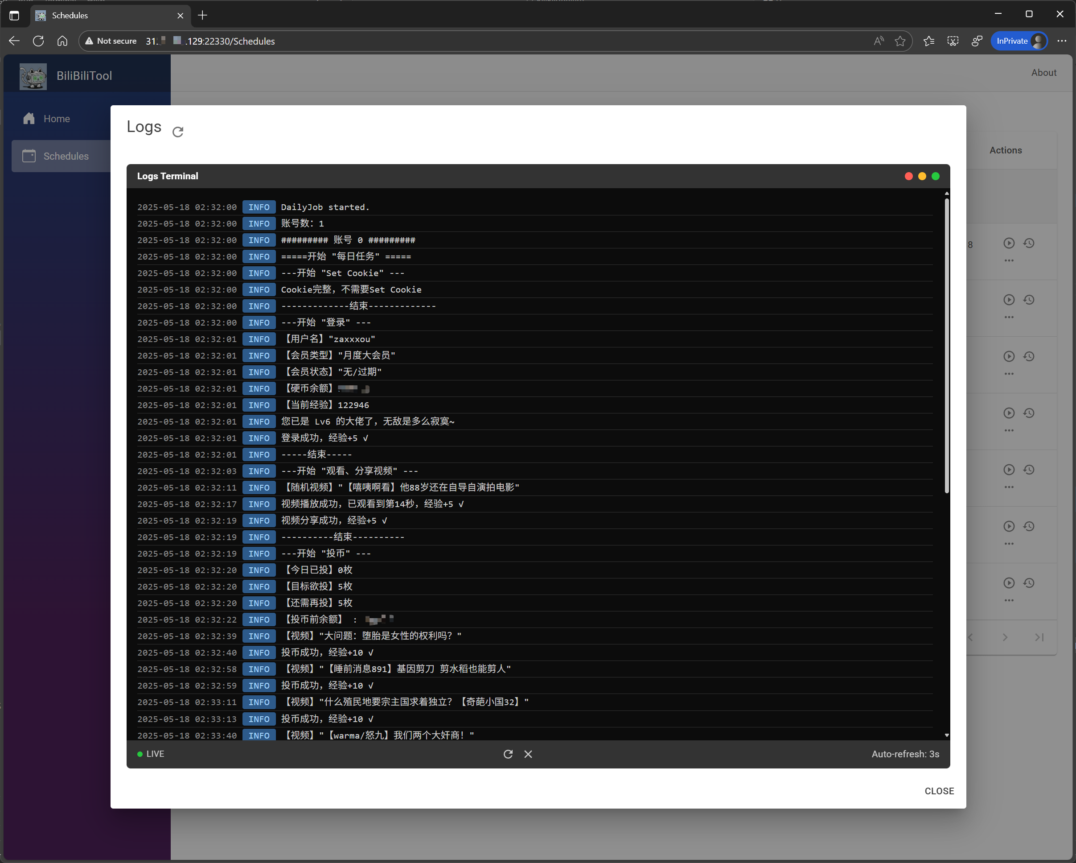Run a schedule via the play icon in Actions
The width and height of the screenshot is (1076, 863).
point(1009,243)
